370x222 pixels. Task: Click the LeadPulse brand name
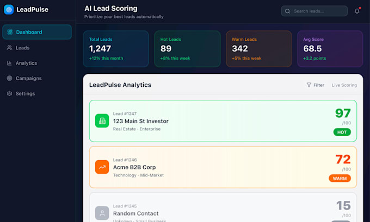(32, 10)
